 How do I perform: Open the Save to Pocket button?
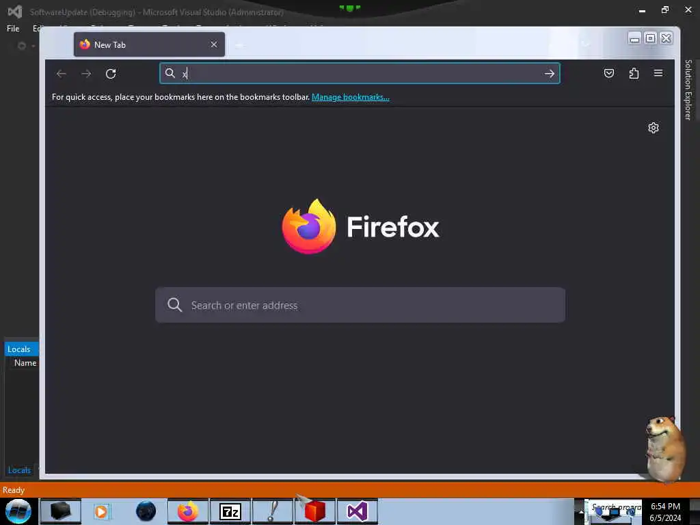click(x=609, y=73)
